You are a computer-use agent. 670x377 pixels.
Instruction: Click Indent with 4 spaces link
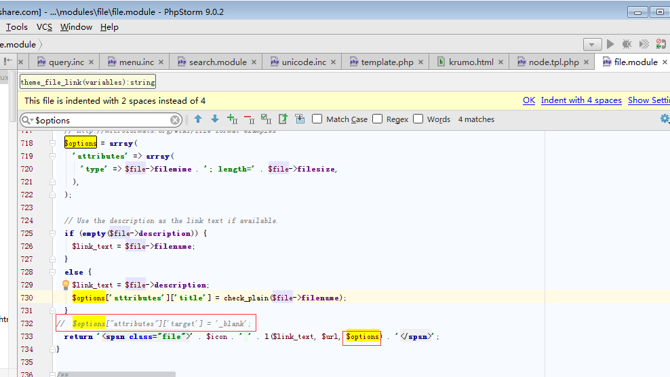click(581, 100)
